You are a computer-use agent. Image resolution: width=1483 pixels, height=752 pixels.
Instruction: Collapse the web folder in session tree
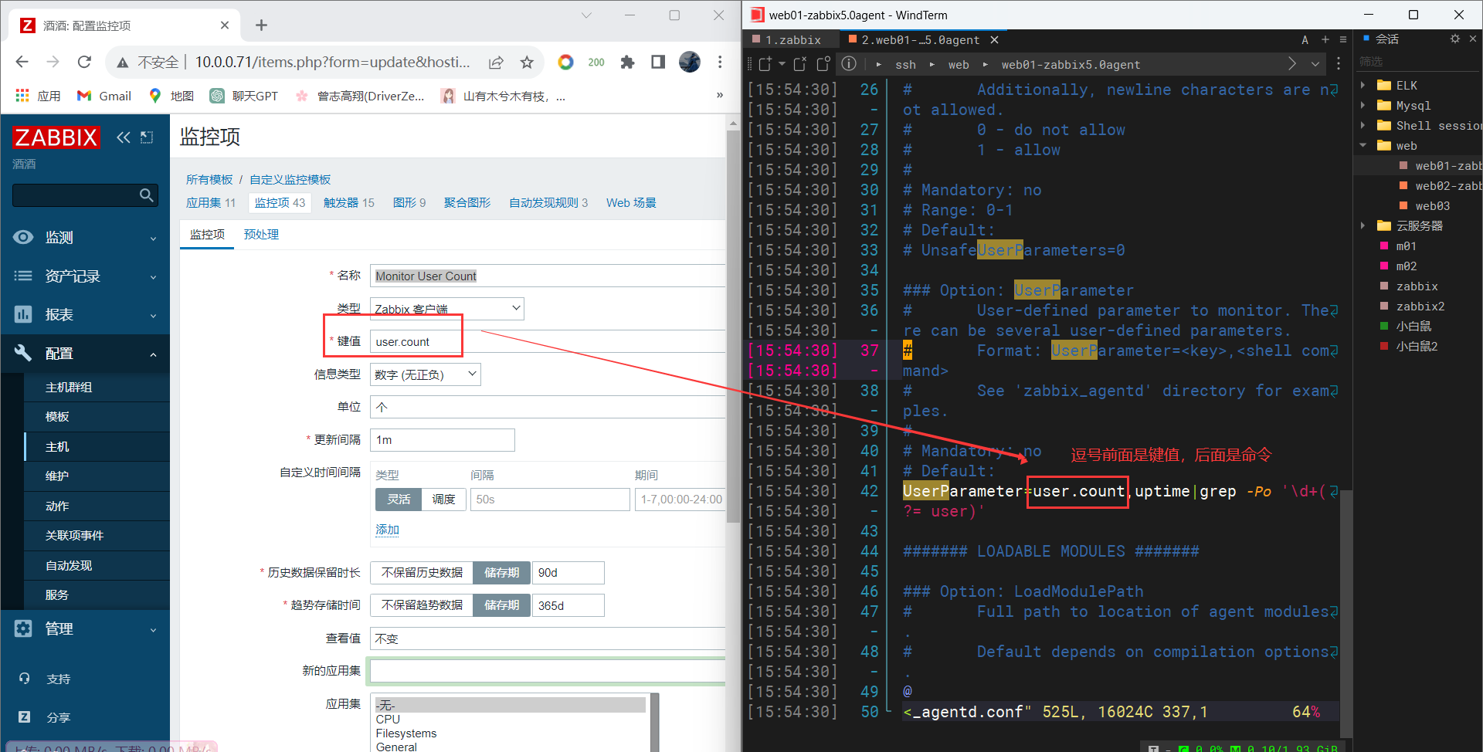1363,146
